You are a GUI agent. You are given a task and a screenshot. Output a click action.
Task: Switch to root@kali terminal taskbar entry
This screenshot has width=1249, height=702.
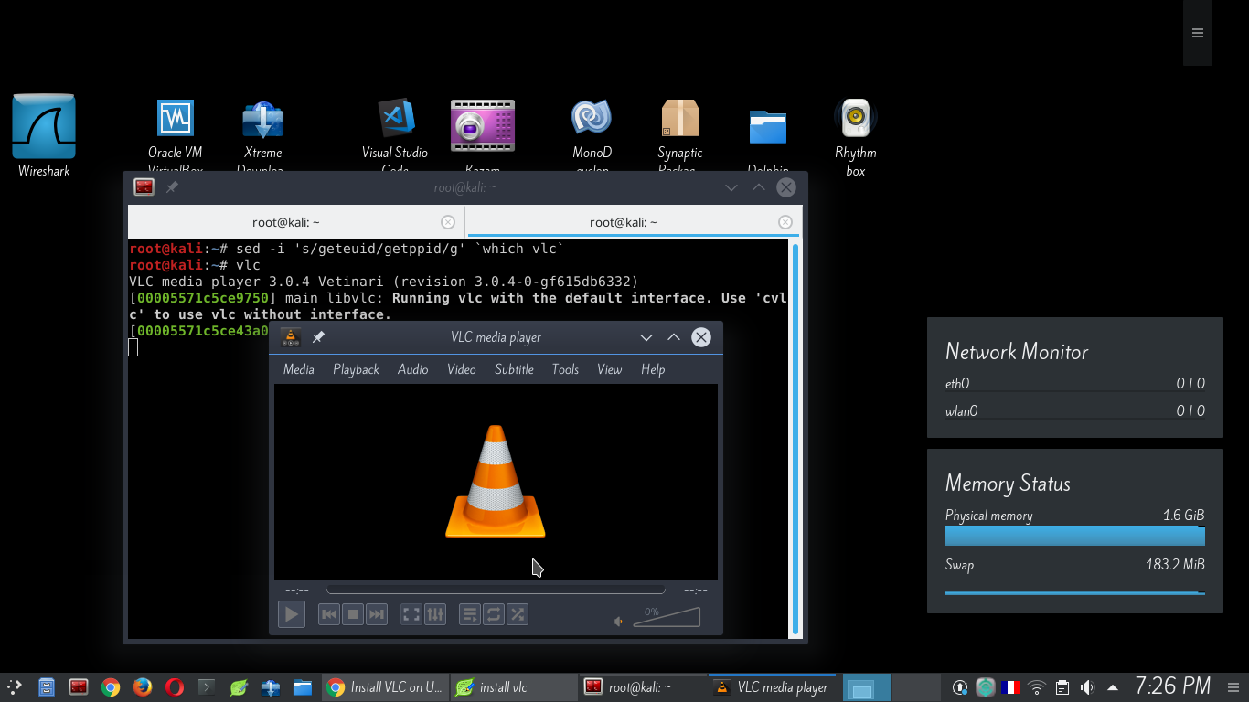(x=643, y=687)
